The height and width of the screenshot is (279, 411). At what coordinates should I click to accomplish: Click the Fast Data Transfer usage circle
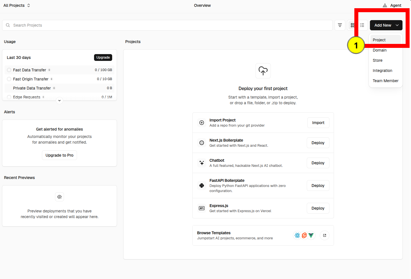[9, 70]
